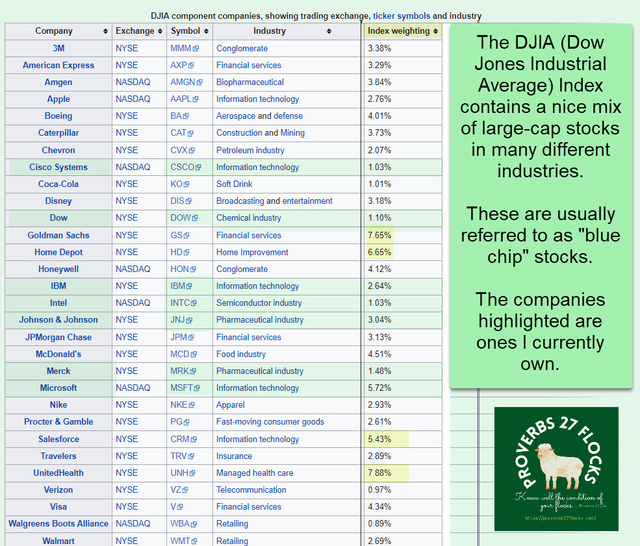
Task: Click external link icon beside MMM ticker
Action: coord(196,49)
